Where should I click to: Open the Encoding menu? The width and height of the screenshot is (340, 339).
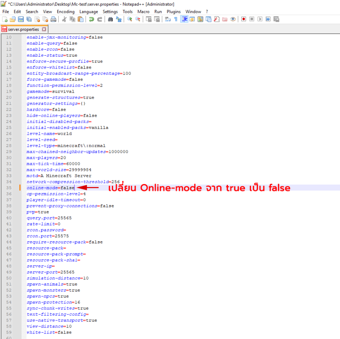pyautogui.click(x=65, y=11)
